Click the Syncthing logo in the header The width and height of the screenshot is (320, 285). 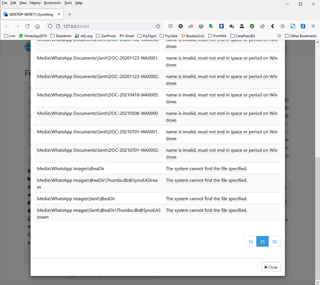click(x=28, y=47)
